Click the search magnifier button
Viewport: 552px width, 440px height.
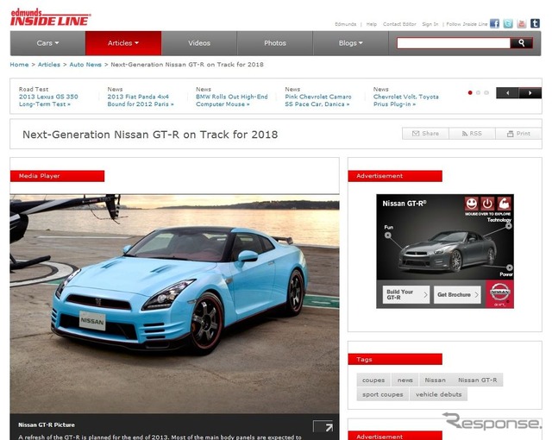521,43
